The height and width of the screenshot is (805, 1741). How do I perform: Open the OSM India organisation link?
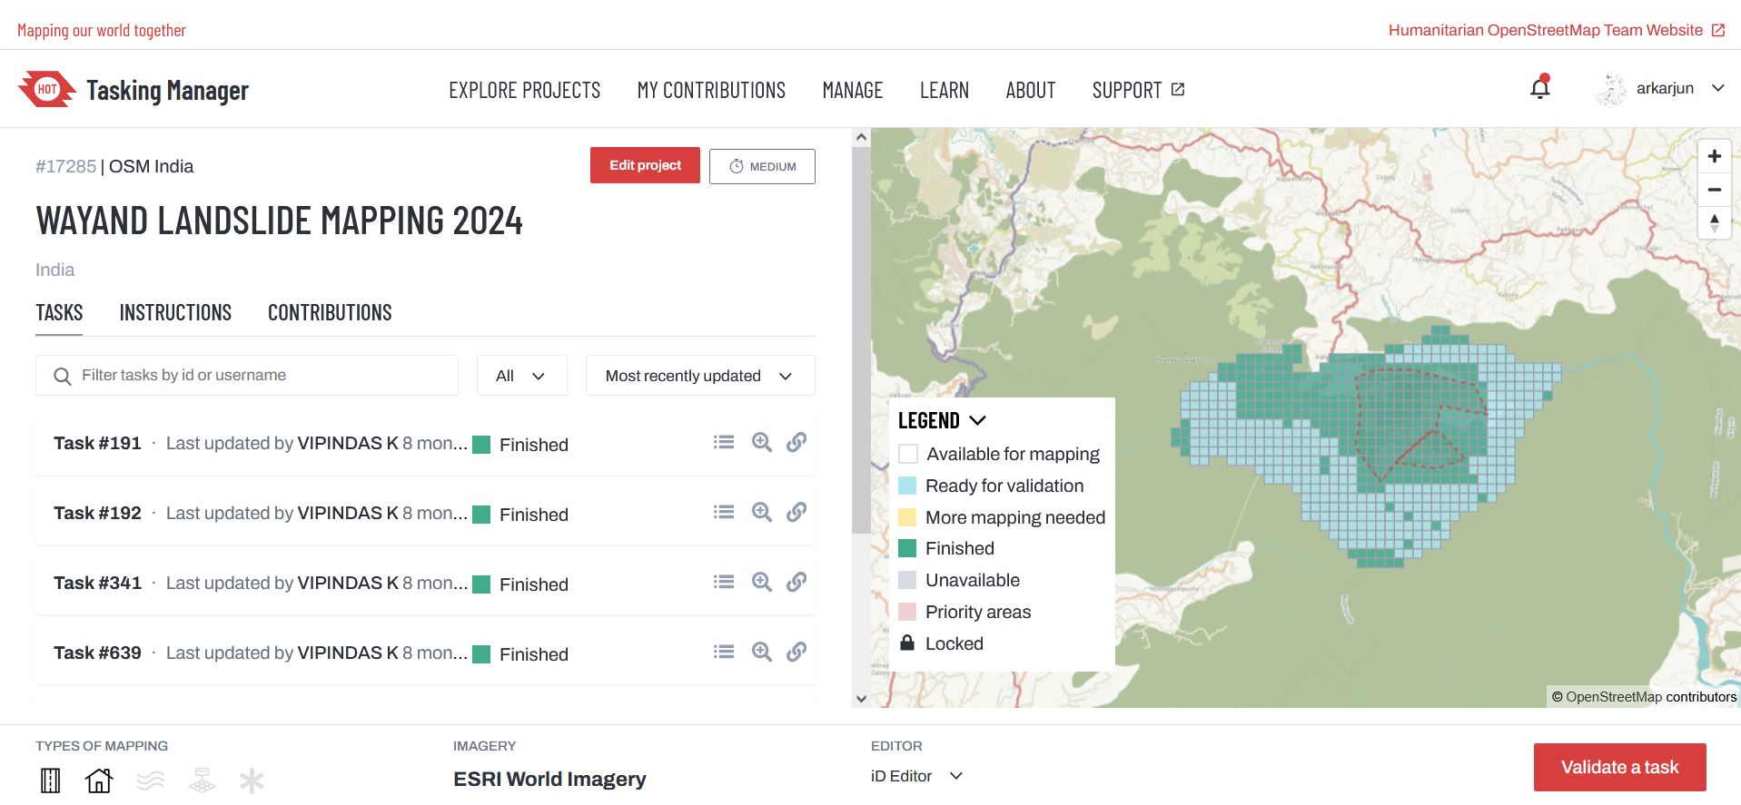151,166
